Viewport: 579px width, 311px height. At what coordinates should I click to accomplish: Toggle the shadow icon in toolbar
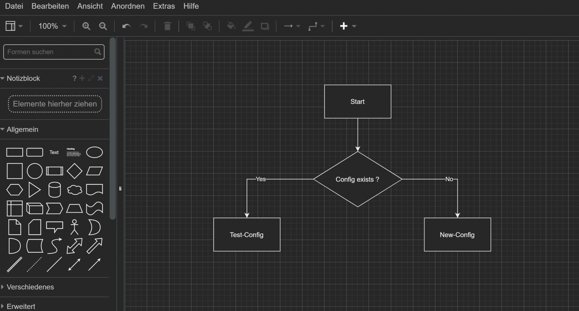265,26
